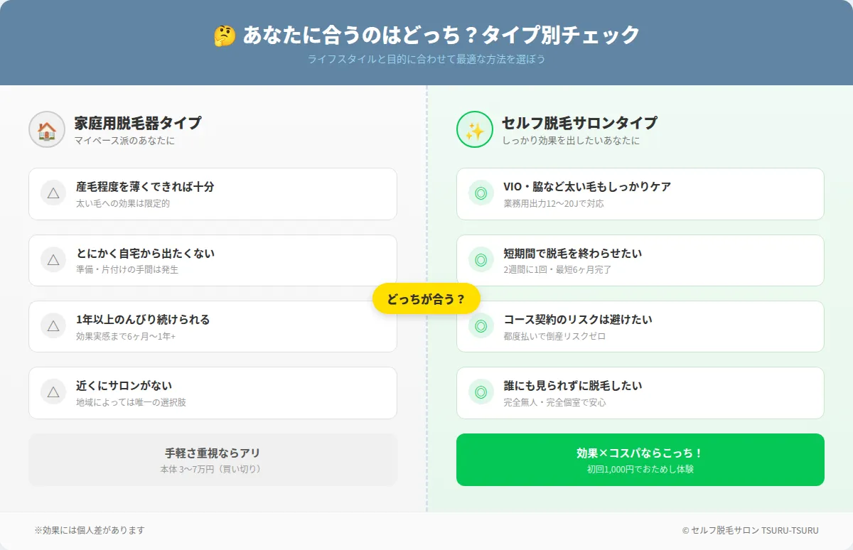Click subtitle 準備・片付けの手間は発生
Viewport: 853px width, 550px height.
(x=127, y=270)
